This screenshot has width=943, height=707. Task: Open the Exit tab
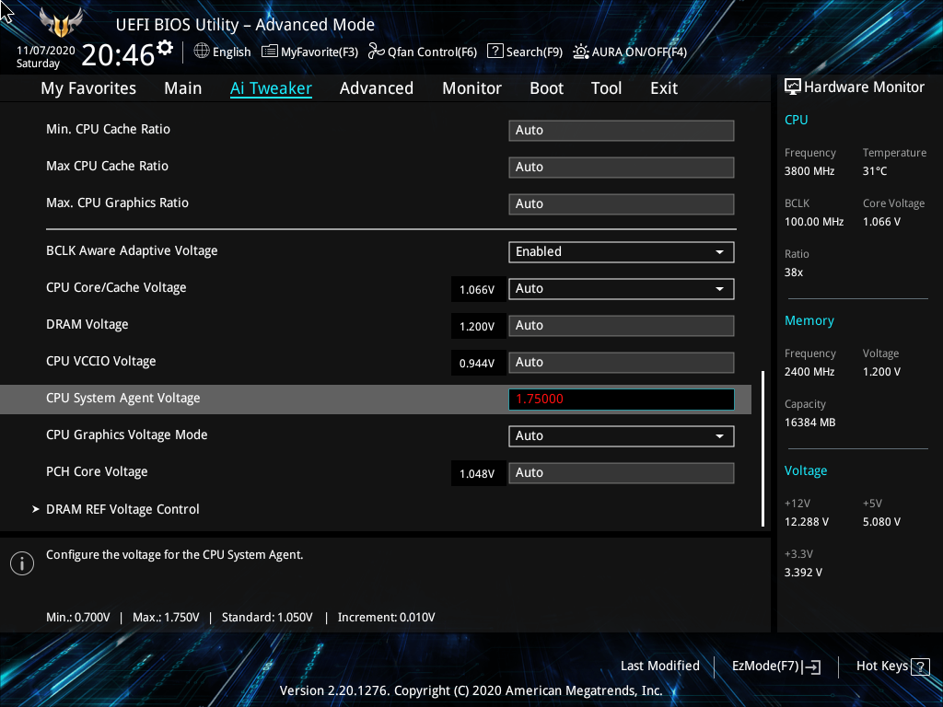click(664, 88)
